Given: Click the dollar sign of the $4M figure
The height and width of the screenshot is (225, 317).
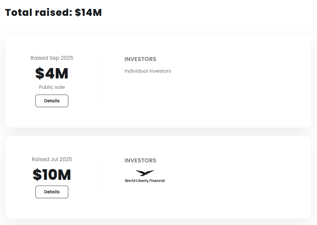Looking at the screenshot, I should [x=40, y=73].
